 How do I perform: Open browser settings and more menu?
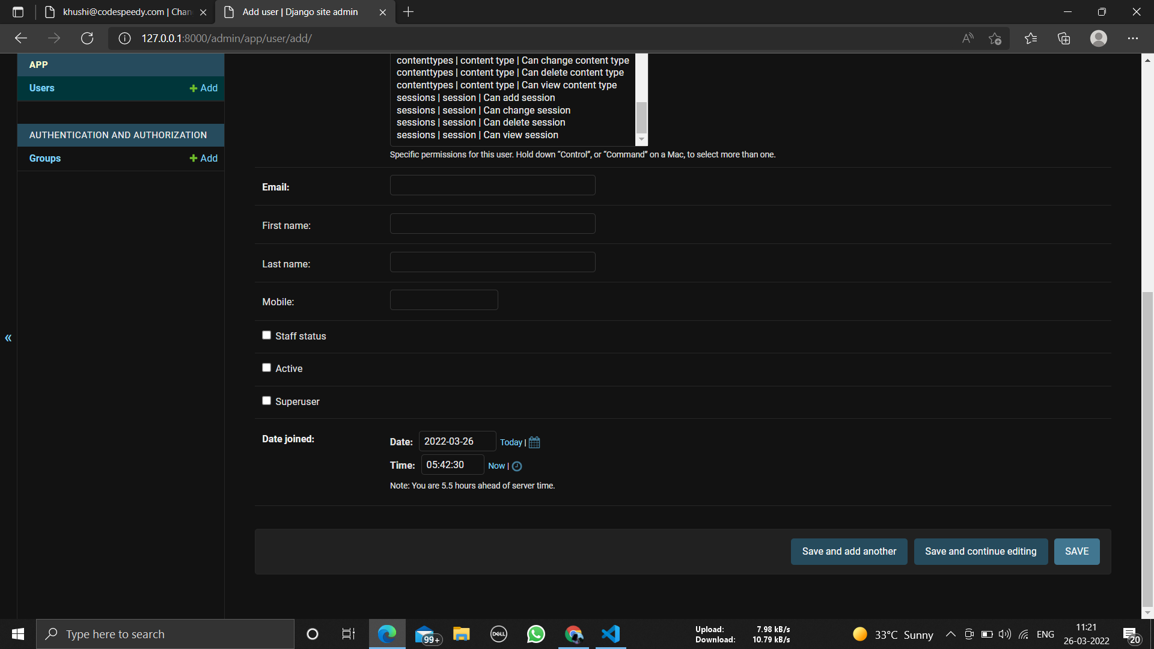point(1132,38)
